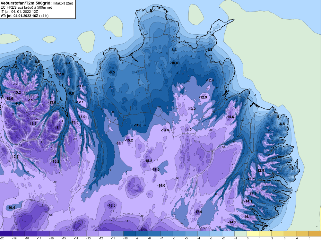Click the valid time "VT: þri. 04.01.2022 16Z"
321x240 pixels.
click(20, 16)
